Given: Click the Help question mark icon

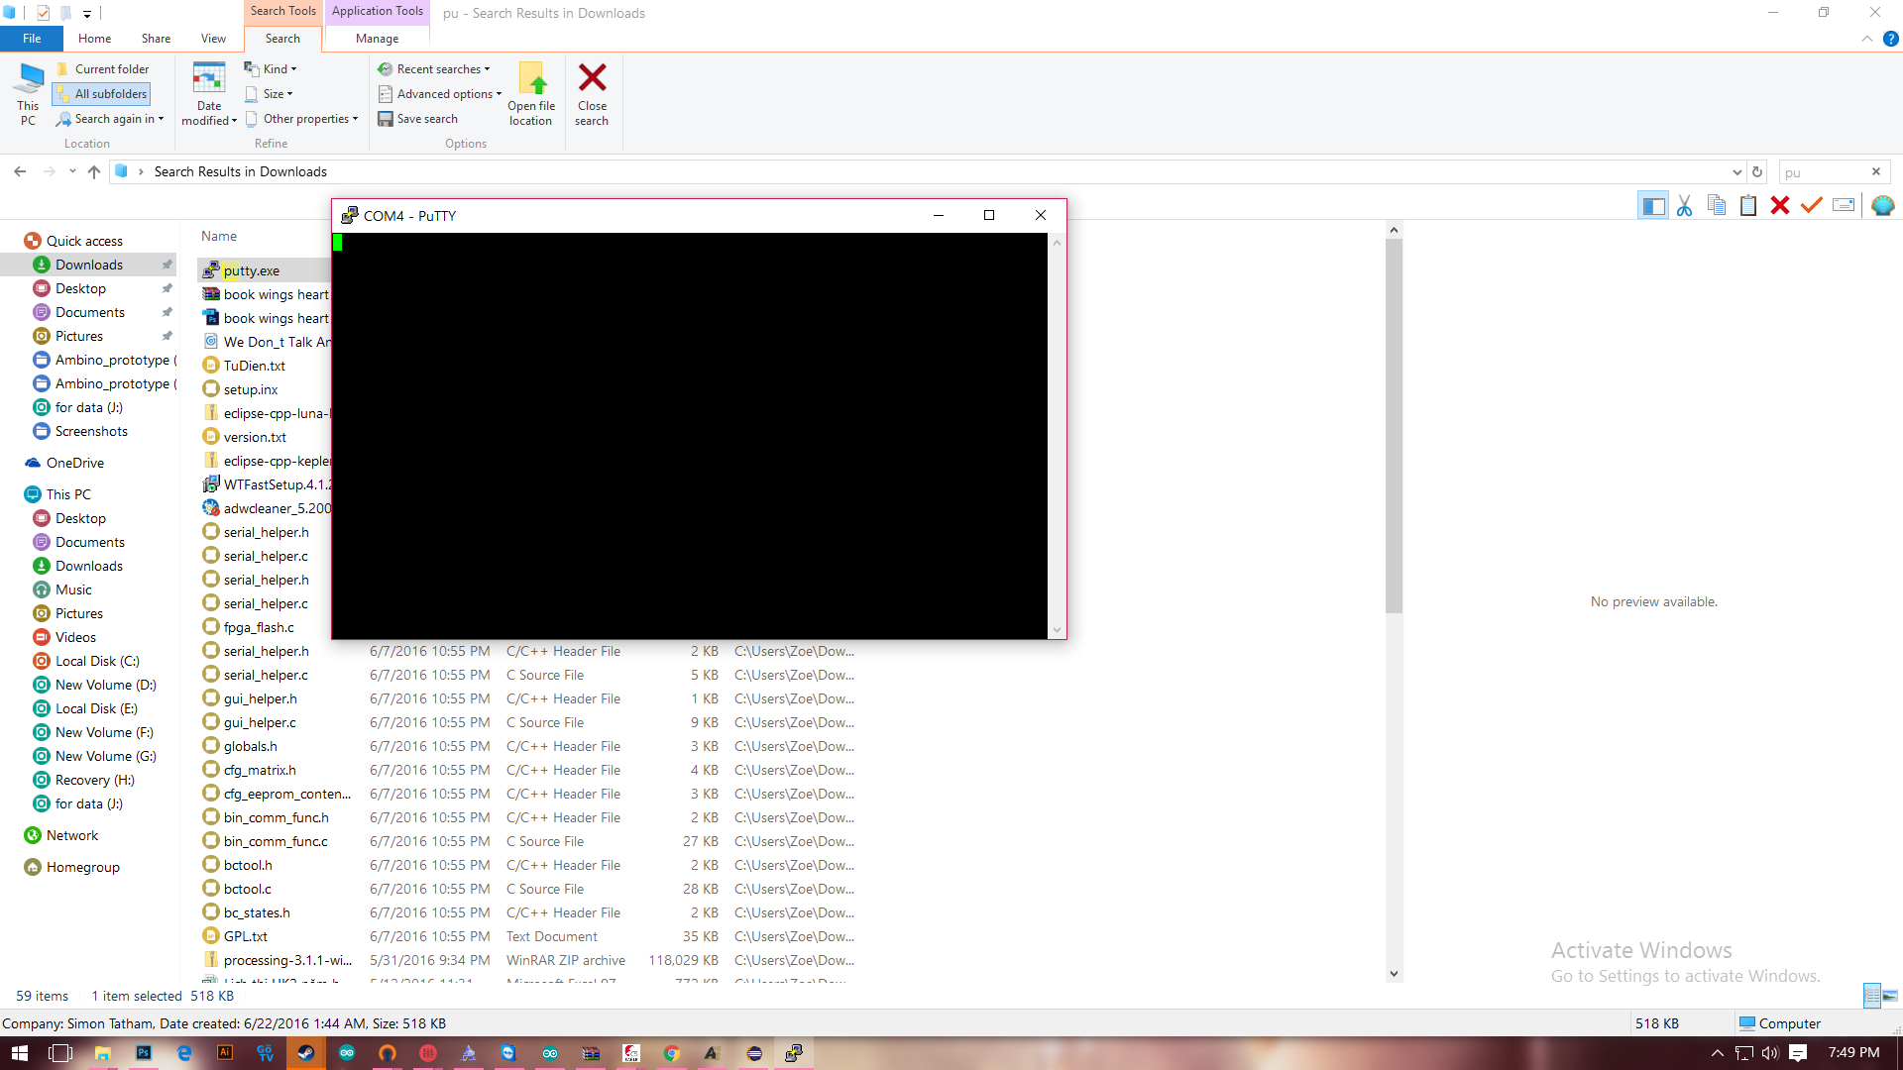Looking at the screenshot, I should pyautogui.click(x=1891, y=39).
